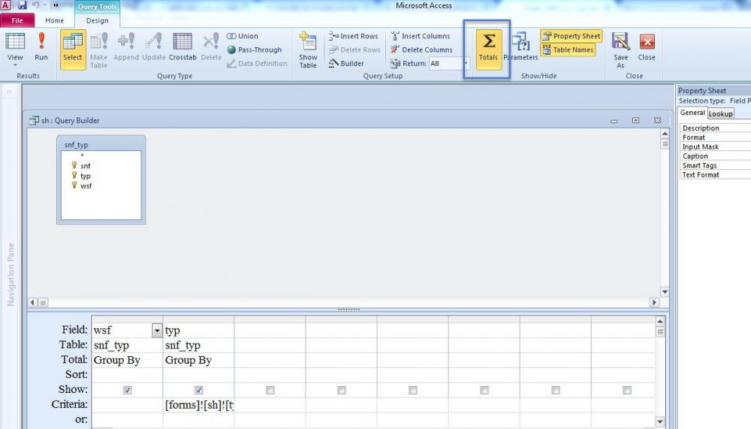Viewport: 751px width, 429px height.
Task: Uncheck Show box for typ column
Action: coord(198,390)
